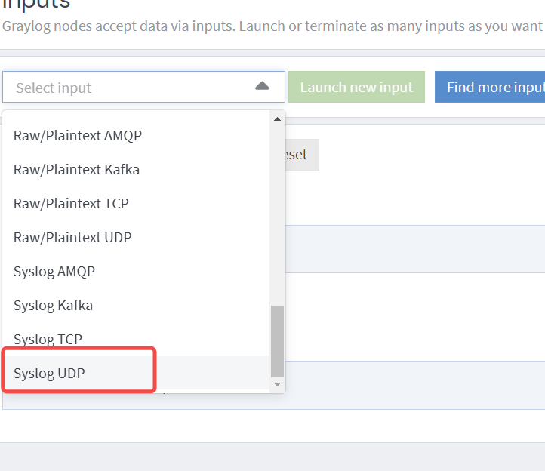Image resolution: width=545 pixels, height=471 pixels.
Task: Click the dropdown list scroll-up arrow
Action: [x=277, y=119]
